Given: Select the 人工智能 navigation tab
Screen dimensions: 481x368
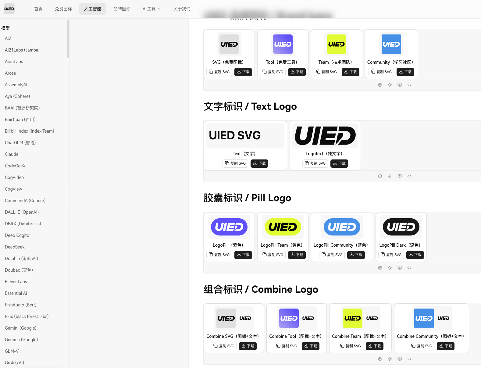Looking at the screenshot, I should 93,9.
